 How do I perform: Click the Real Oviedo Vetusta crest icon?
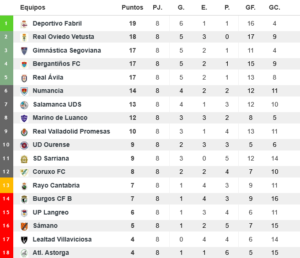pyautogui.click(x=24, y=37)
